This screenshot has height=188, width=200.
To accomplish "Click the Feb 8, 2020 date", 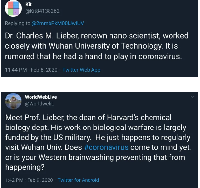I will 44,70.
